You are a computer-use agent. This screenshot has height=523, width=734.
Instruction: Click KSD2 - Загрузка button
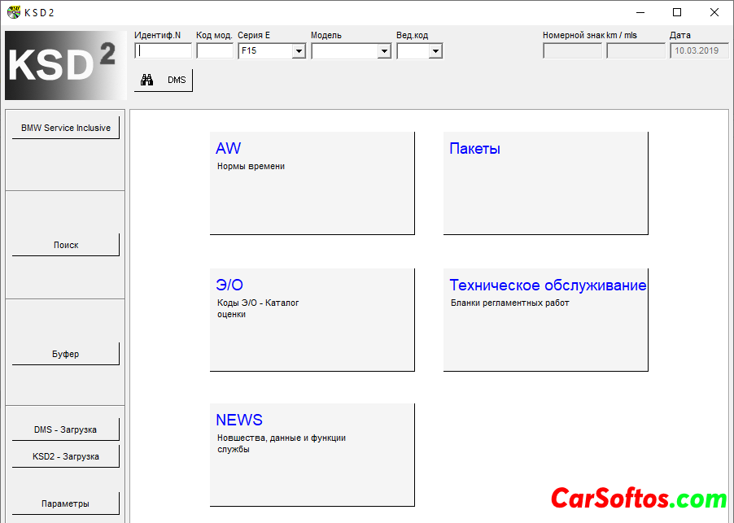click(66, 456)
